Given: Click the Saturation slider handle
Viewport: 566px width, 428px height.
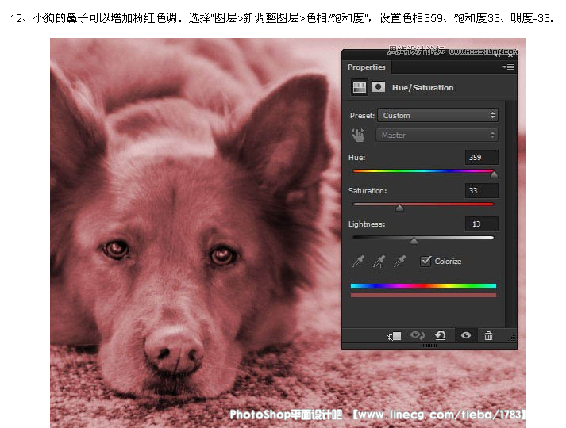Looking at the screenshot, I should [x=399, y=208].
